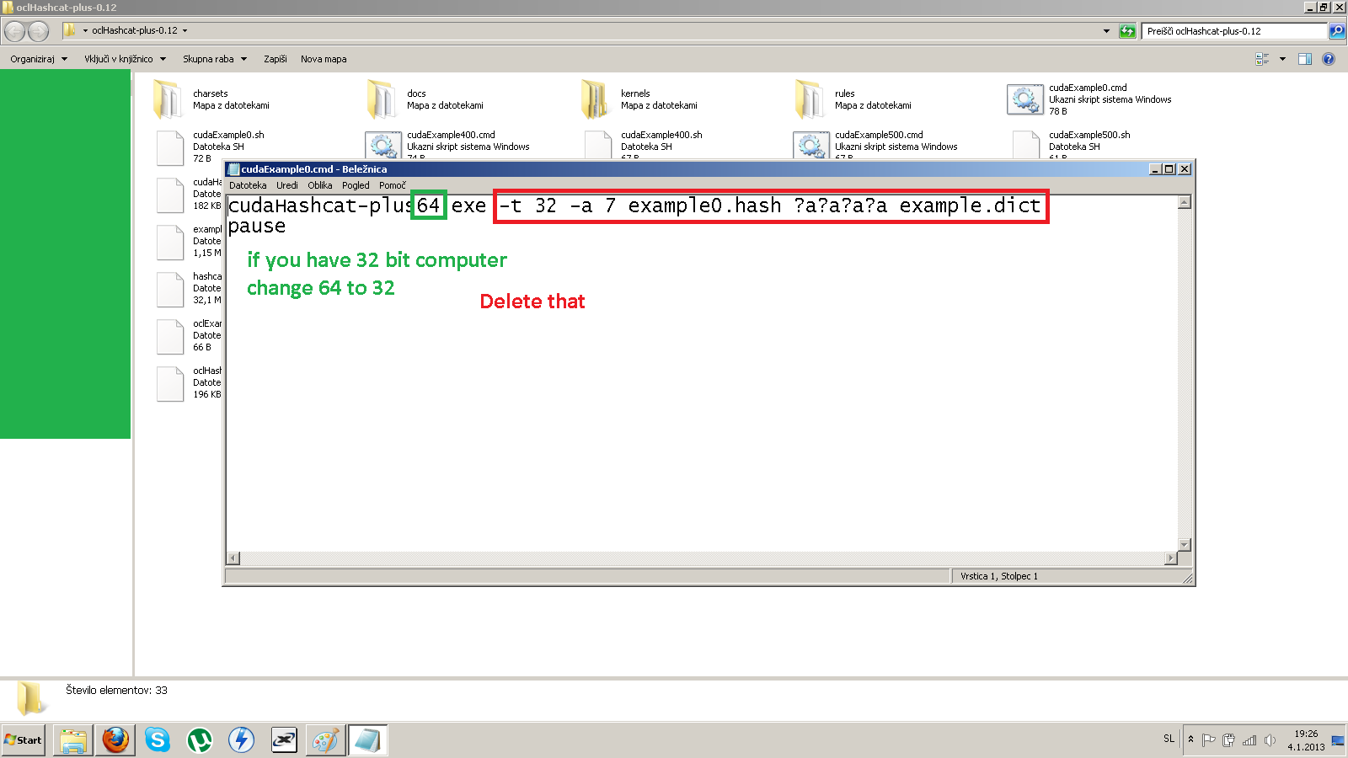The image size is (1348, 758).
Task: Select the 196 KB oclHashcat file icon
Action: click(x=169, y=383)
